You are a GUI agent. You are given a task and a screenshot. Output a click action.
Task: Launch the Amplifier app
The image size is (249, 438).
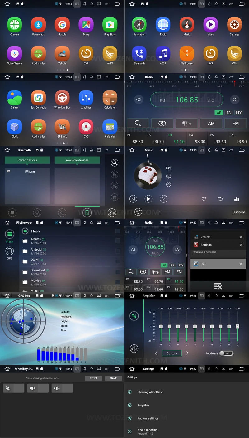click(86, 99)
